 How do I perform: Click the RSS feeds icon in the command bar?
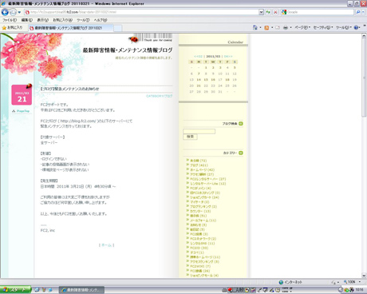[266, 27]
